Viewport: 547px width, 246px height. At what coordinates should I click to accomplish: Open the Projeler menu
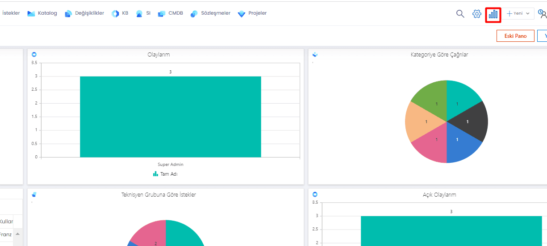pyautogui.click(x=252, y=13)
